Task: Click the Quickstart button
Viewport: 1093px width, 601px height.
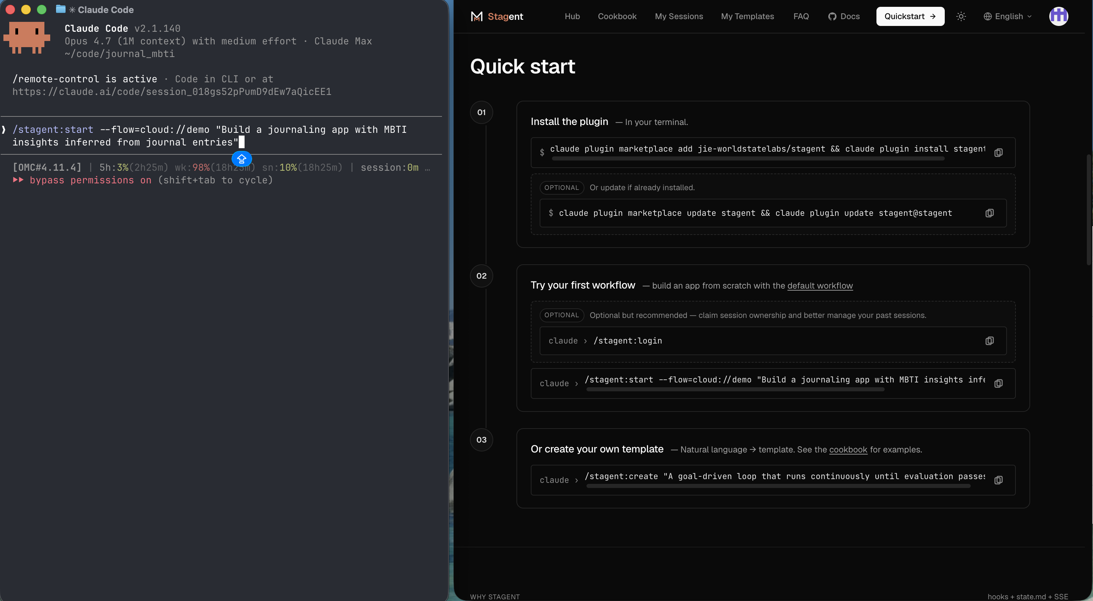Action: (x=910, y=16)
